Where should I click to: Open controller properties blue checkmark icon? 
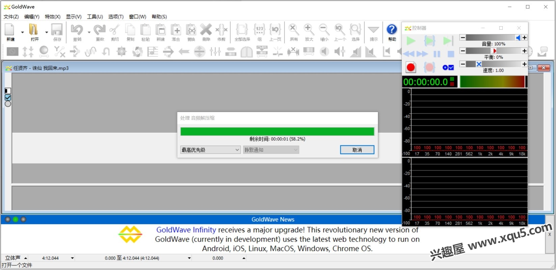click(x=448, y=67)
